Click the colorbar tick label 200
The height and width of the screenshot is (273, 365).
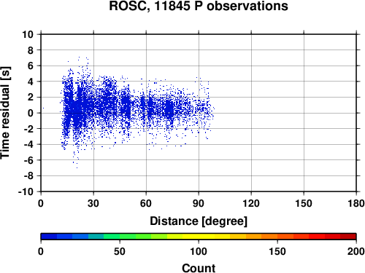point(356,251)
